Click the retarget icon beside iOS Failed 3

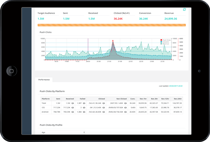coord(84,107)
